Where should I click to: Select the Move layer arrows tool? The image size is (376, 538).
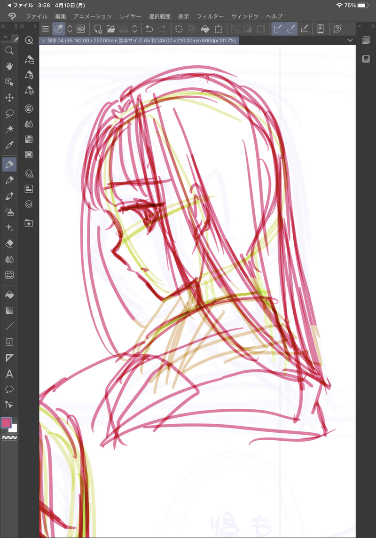[x=9, y=98]
